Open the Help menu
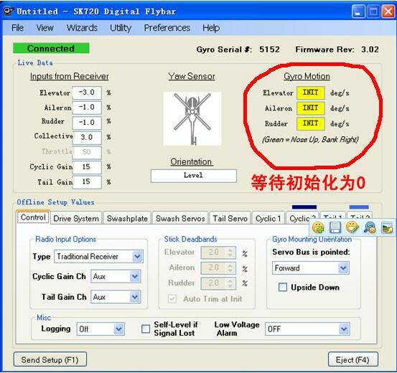Screen dimensions: 397x373 tap(211, 27)
